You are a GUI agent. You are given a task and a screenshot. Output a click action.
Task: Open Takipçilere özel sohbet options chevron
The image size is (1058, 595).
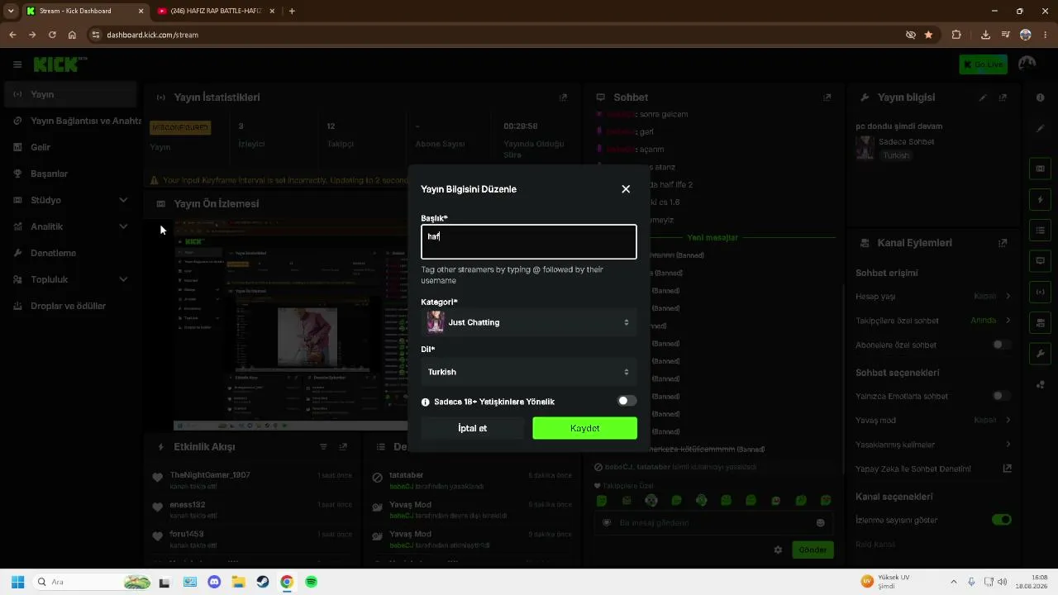(1008, 320)
